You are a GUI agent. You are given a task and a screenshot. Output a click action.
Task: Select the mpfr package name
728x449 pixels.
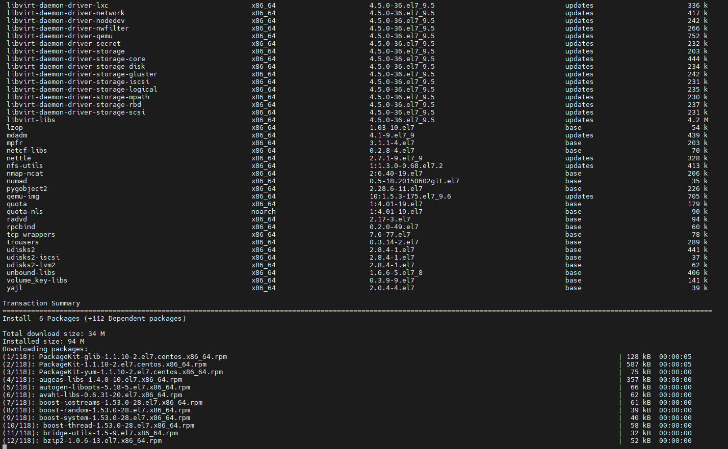pyautogui.click(x=14, y=143)
